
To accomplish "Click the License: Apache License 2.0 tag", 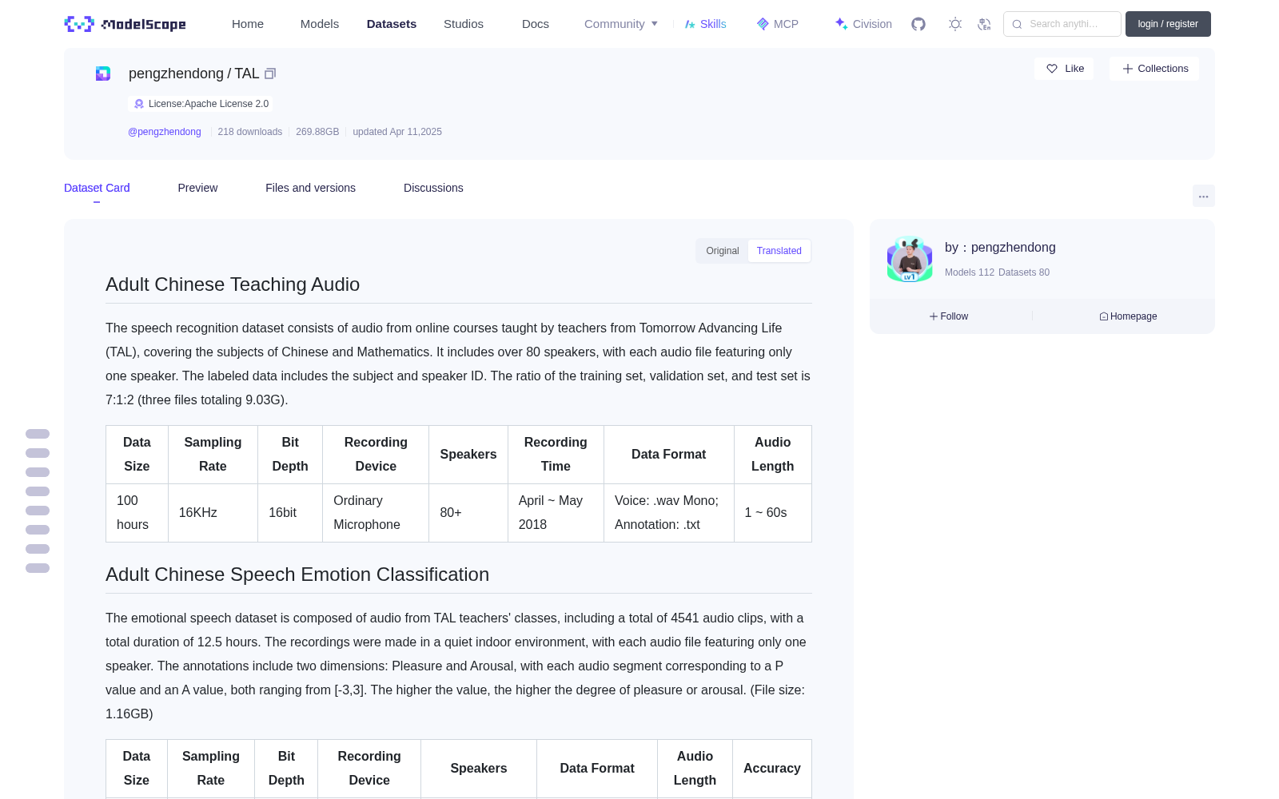I will pyautogui.click(x=201, y=104).
